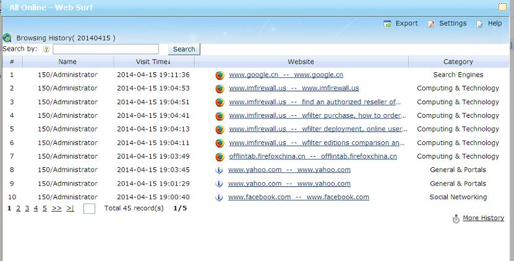Click the Firefox icon in row 6
The width and height of the screenshot is (514, 261).
[x=220, y=143]
